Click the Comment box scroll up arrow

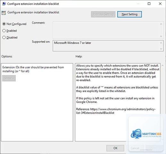(x=161, y=24)
